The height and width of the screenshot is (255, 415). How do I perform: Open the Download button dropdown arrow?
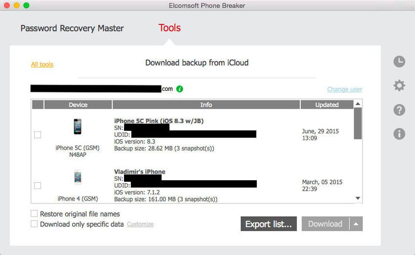click(x=356, y=224)
